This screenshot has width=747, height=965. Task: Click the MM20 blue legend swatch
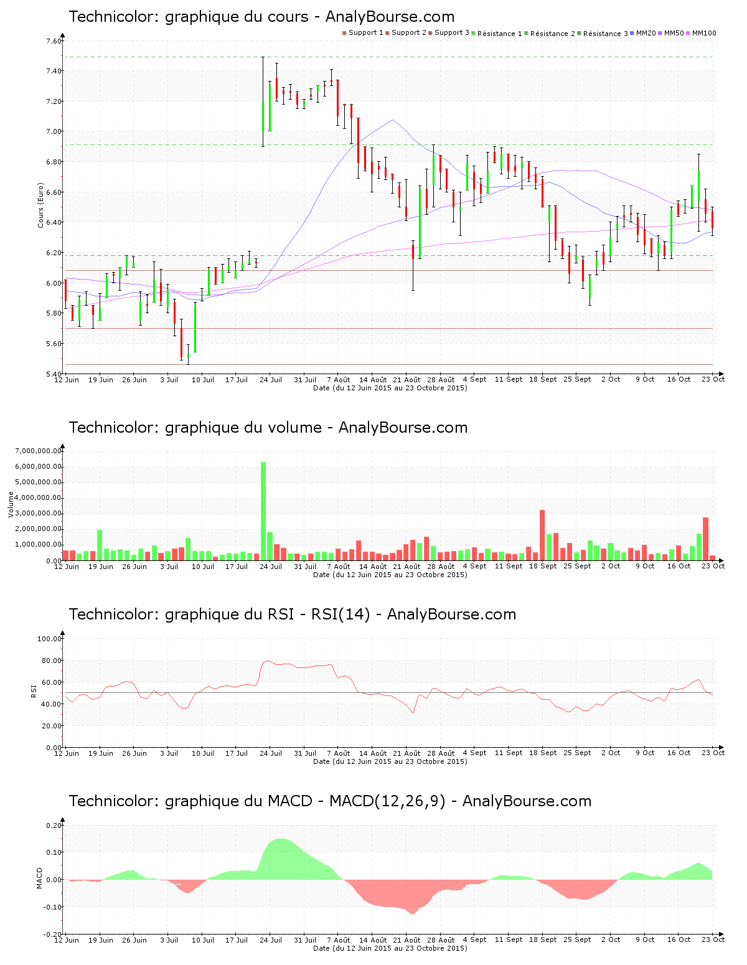pyautogui.click(x=632, y=33)
